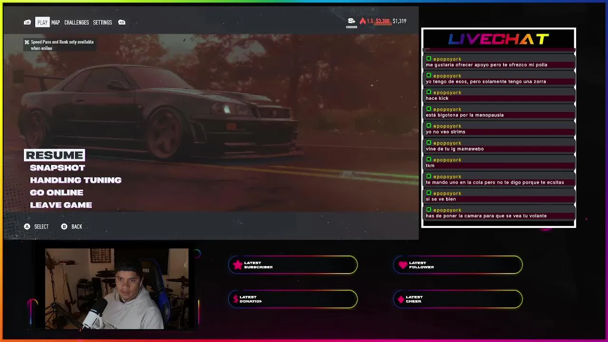Click badge icon of 'si se ve bien' message
The width and height of the screenshot is (608, 342).
click(x=429, y=193)
